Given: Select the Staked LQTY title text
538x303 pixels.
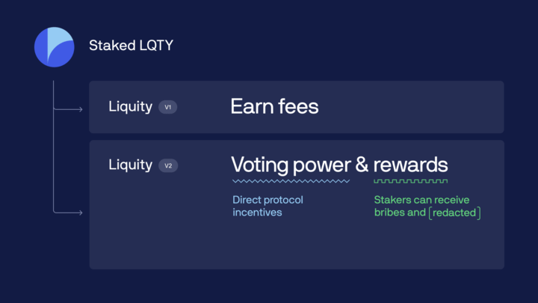Looking at the screenshot, I should coord(131,46).
